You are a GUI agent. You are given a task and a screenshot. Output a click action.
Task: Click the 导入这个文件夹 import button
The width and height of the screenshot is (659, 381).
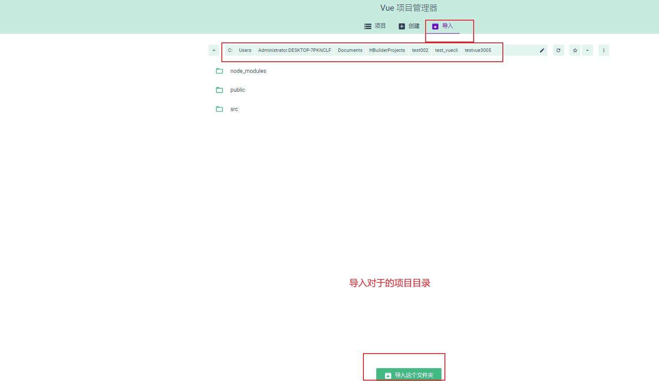pos(408,375)
